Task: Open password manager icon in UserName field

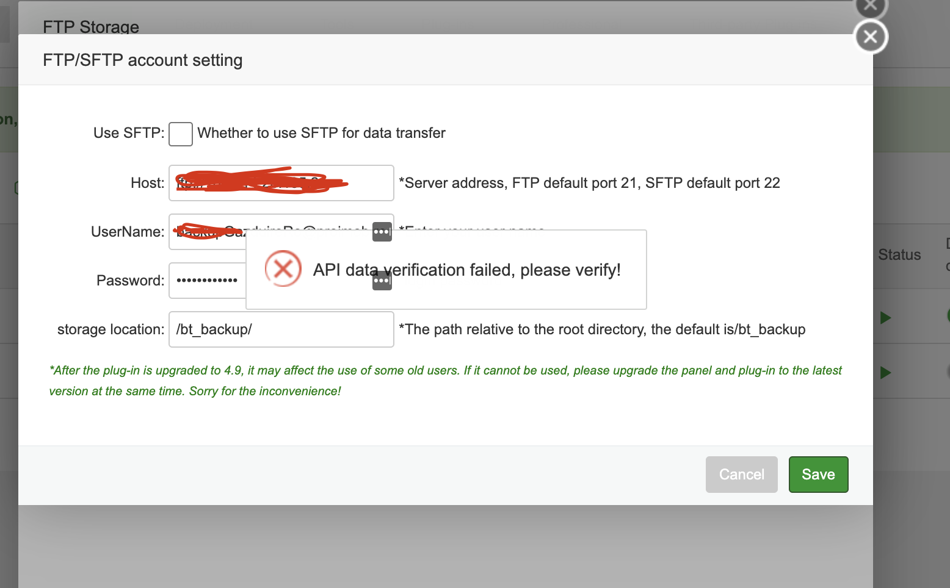Action: (382, 232)
